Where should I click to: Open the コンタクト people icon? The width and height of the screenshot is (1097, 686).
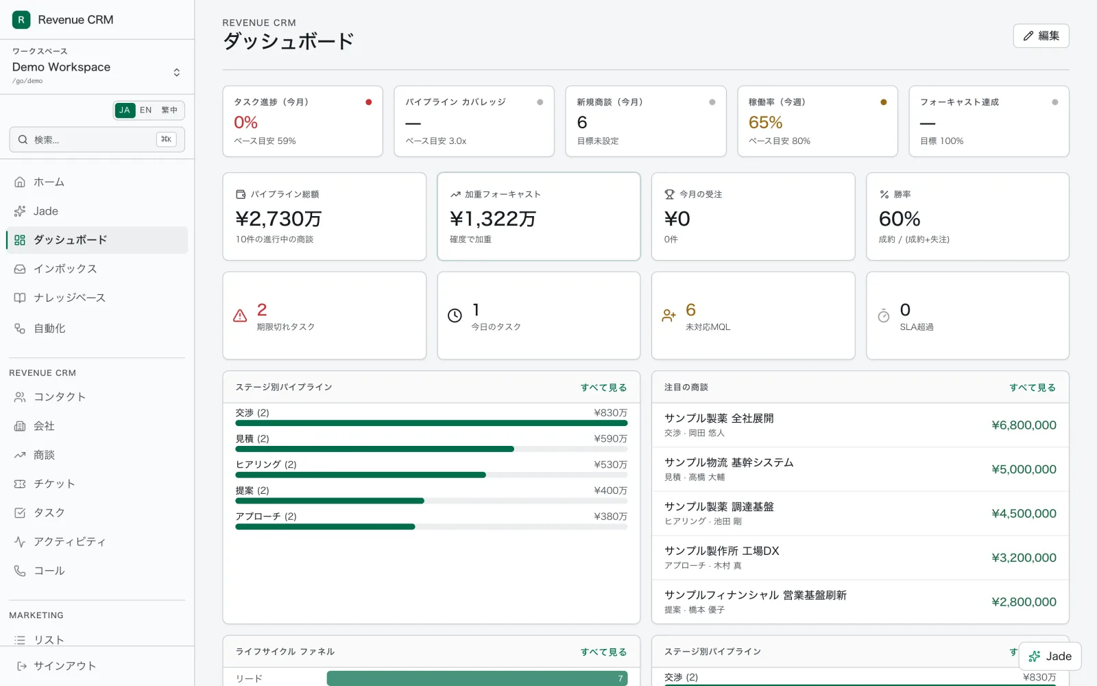click(20, 397)
